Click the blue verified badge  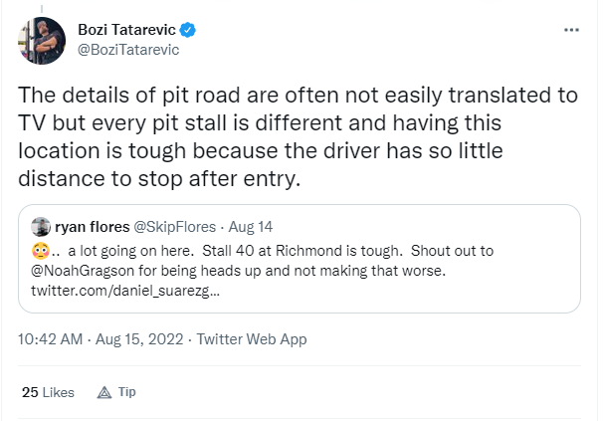click(188, 30)
